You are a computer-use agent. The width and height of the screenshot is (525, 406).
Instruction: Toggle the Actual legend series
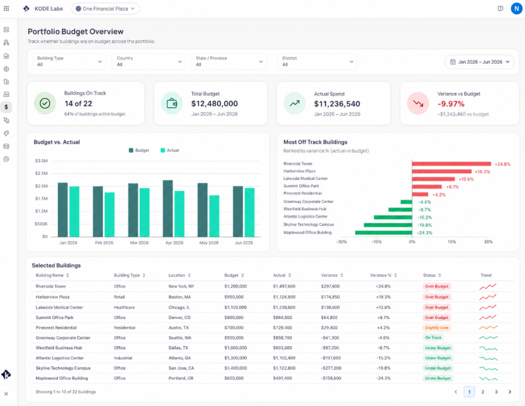tap(170, 150)
